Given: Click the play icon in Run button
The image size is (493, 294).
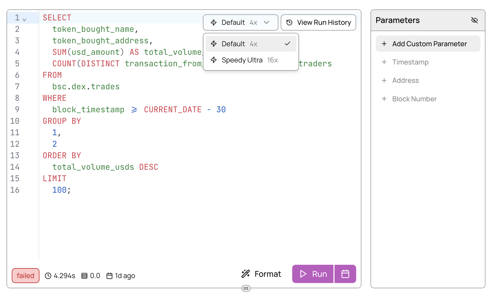Looking at the screenshot, I should click(303, 274).
